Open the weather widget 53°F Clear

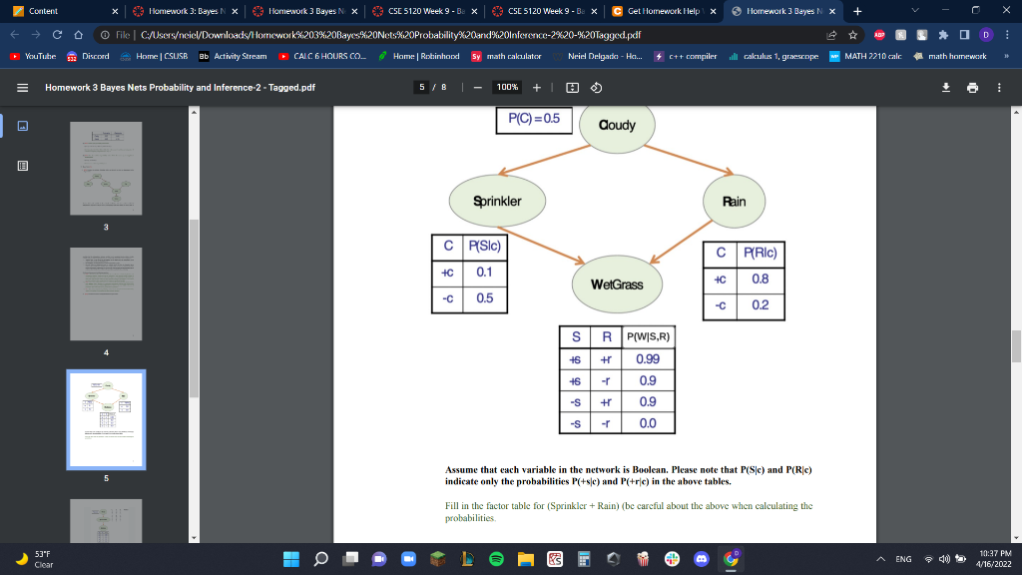coord(35,559)
